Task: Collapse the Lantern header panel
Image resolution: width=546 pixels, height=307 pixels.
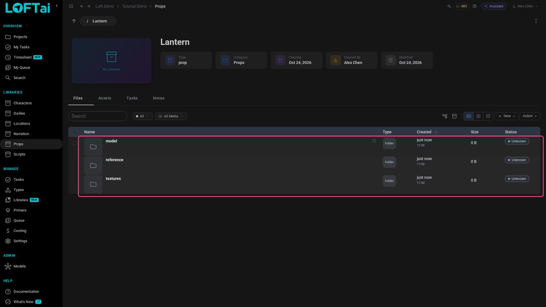Action: pyautogui.click(x=536, y=21)
